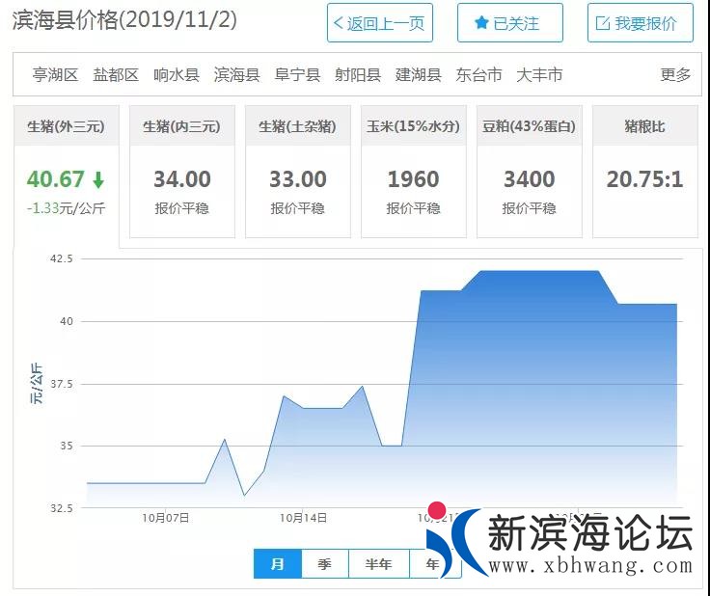Click the 20.75:1 ratio value
Viewport: 710px width, 596px height.
[x=645, y=179]
